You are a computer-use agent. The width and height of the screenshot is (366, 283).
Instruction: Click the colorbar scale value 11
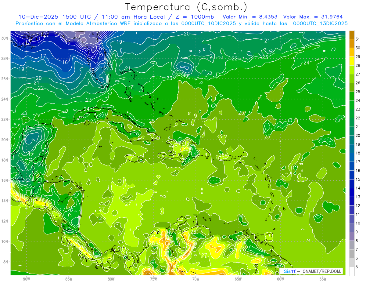point(358,214)
